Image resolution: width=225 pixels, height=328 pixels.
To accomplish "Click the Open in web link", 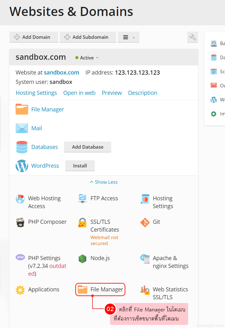I will (79, 93).
